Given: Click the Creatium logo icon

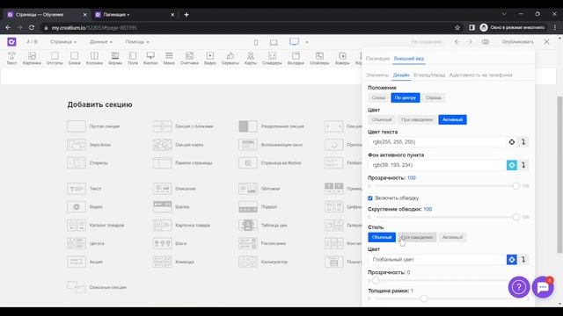Looking at the screenshot, I should 11,42.
